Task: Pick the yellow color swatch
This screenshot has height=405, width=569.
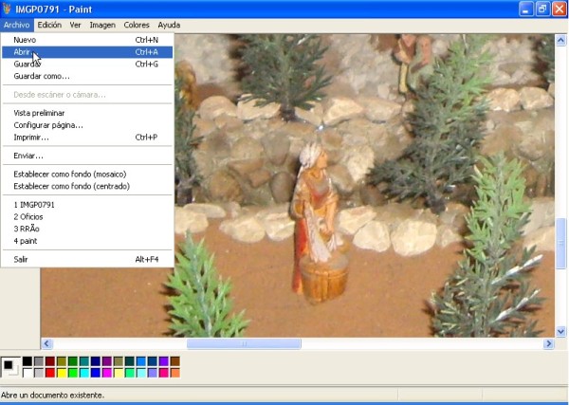Action: pos(62,373)
